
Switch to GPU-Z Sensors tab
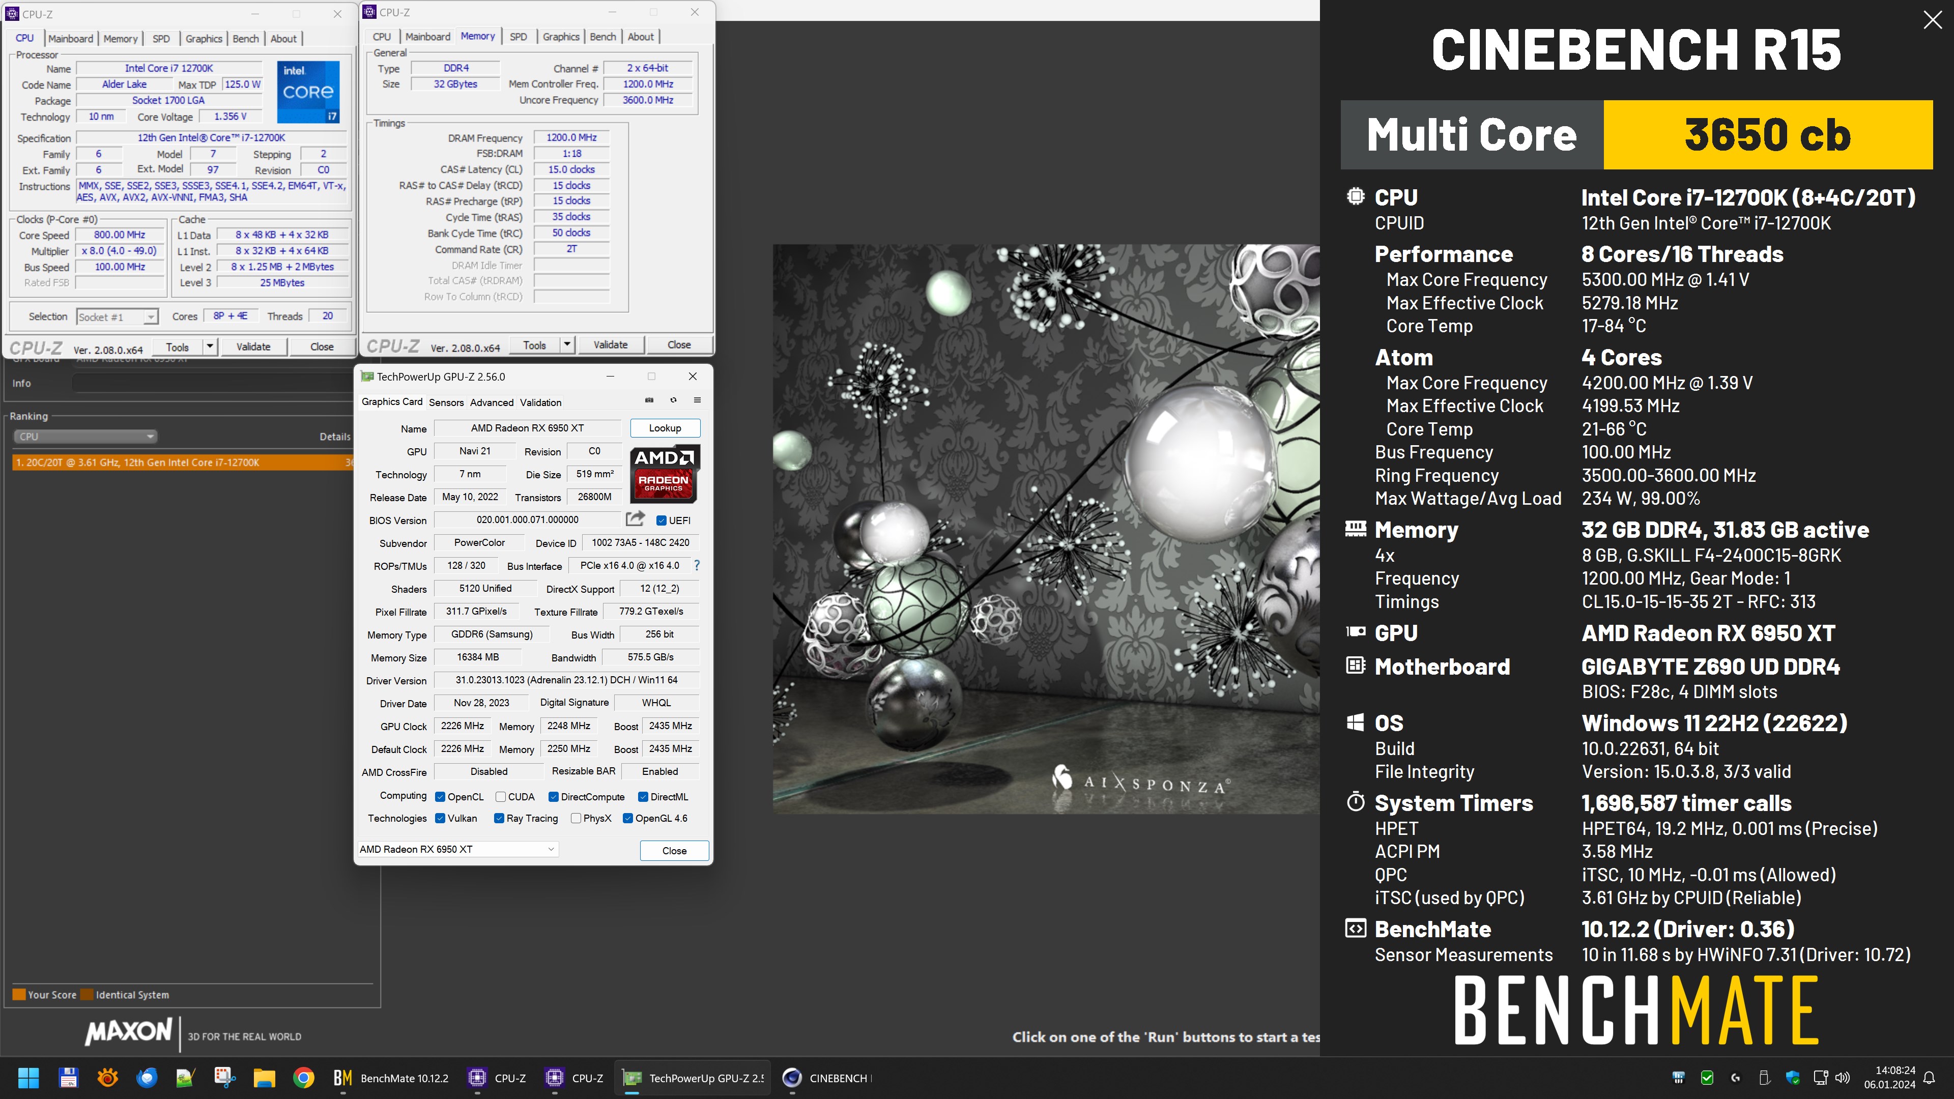tap(446, 402)
